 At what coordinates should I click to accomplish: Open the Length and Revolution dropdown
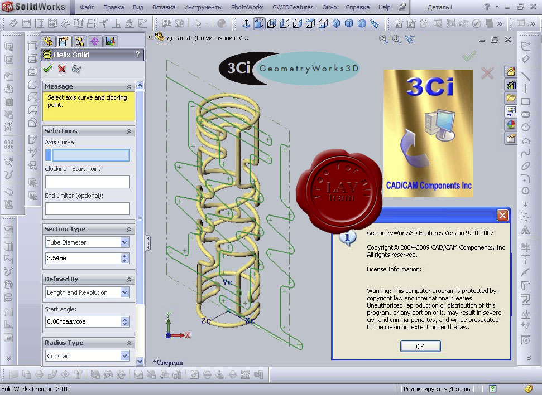[x=125, y=292]
